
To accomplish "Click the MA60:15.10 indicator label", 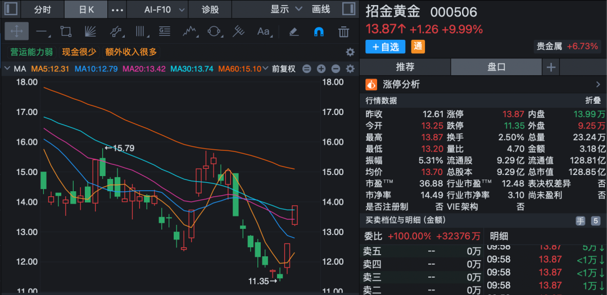I will (x=240, y=69).
